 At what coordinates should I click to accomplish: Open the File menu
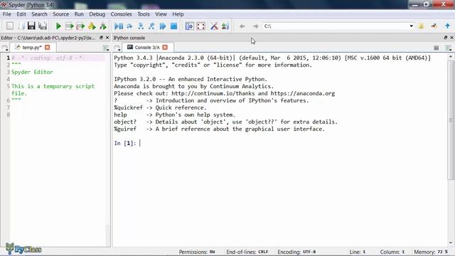point(6,14)
